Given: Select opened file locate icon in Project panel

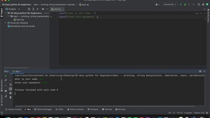Looking at the screenshot, I should pyautogui.click(x=29, y=9).
